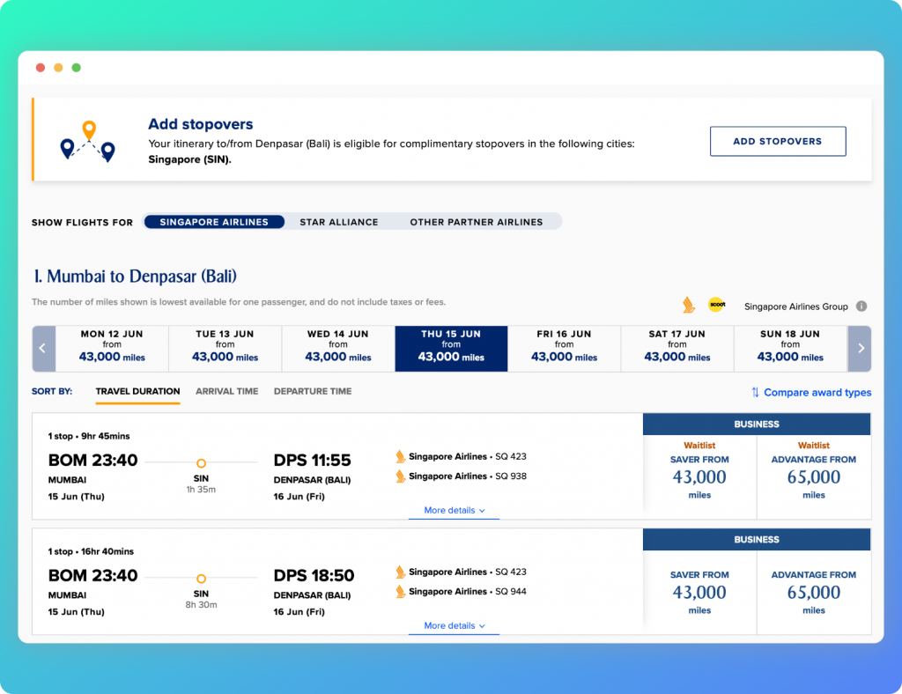Select the TUE 13 JUN date tab

225,349
